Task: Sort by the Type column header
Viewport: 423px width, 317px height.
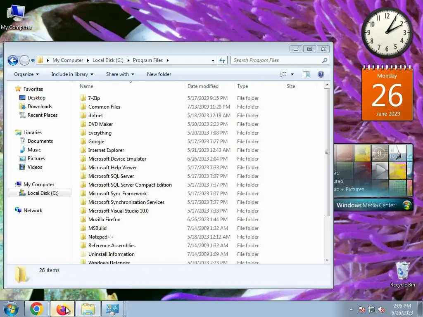Action: 259,86
